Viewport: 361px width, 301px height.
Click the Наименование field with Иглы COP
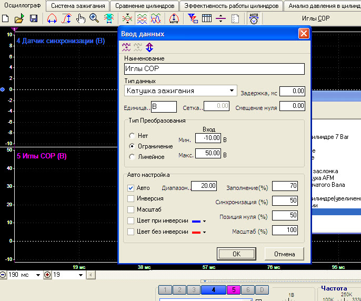pos(214,69)
